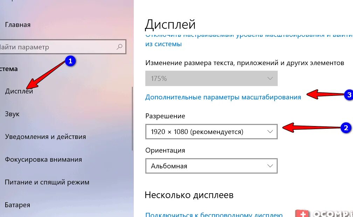Expand the 1920 × 1080 resolution dropdown

(x=212, y=132)
